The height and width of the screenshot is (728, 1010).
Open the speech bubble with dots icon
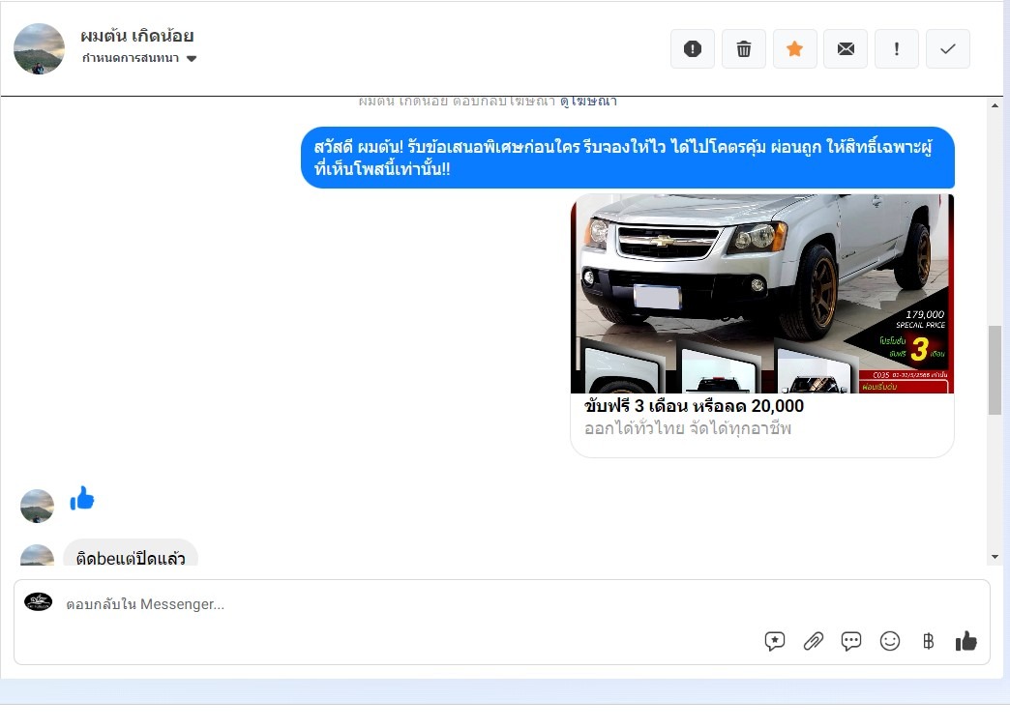coord(851,641)
